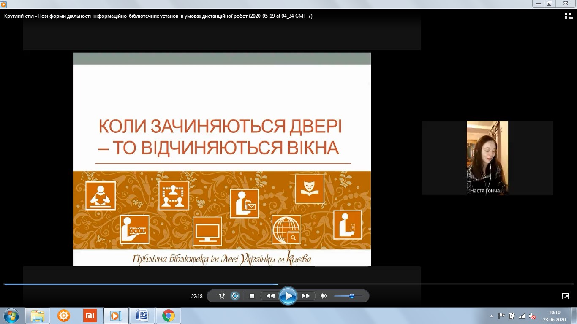Open the orange Mi application in taskbar
The width and height of the screenshot is (577, 324).
point(90,316)
